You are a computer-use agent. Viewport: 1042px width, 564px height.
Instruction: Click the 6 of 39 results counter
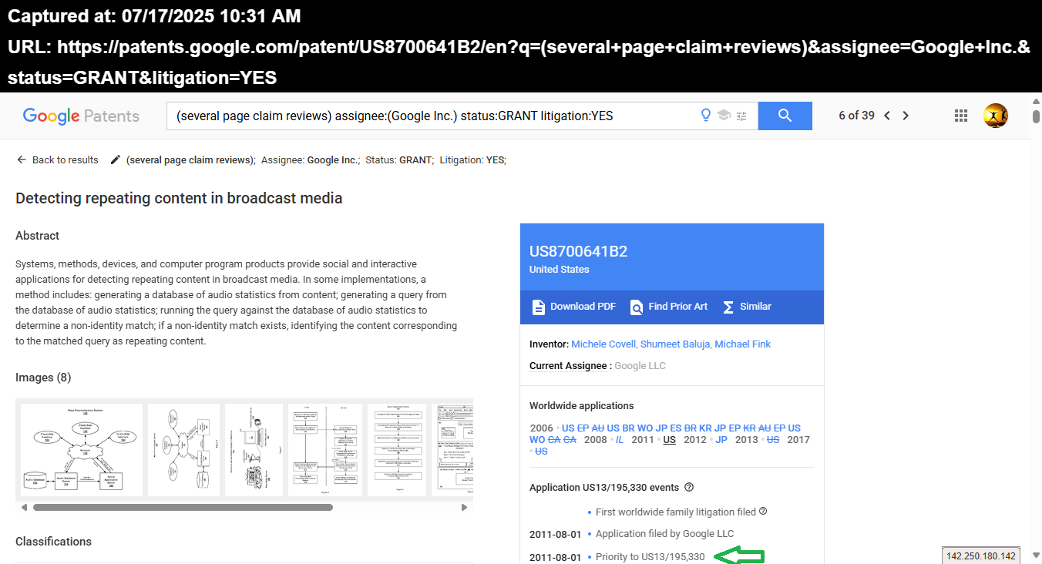(x=856, y=116)
